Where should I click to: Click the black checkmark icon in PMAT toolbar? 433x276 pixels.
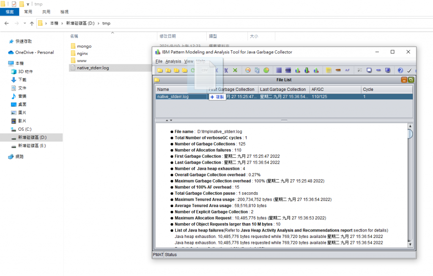(x=409, y=71)
